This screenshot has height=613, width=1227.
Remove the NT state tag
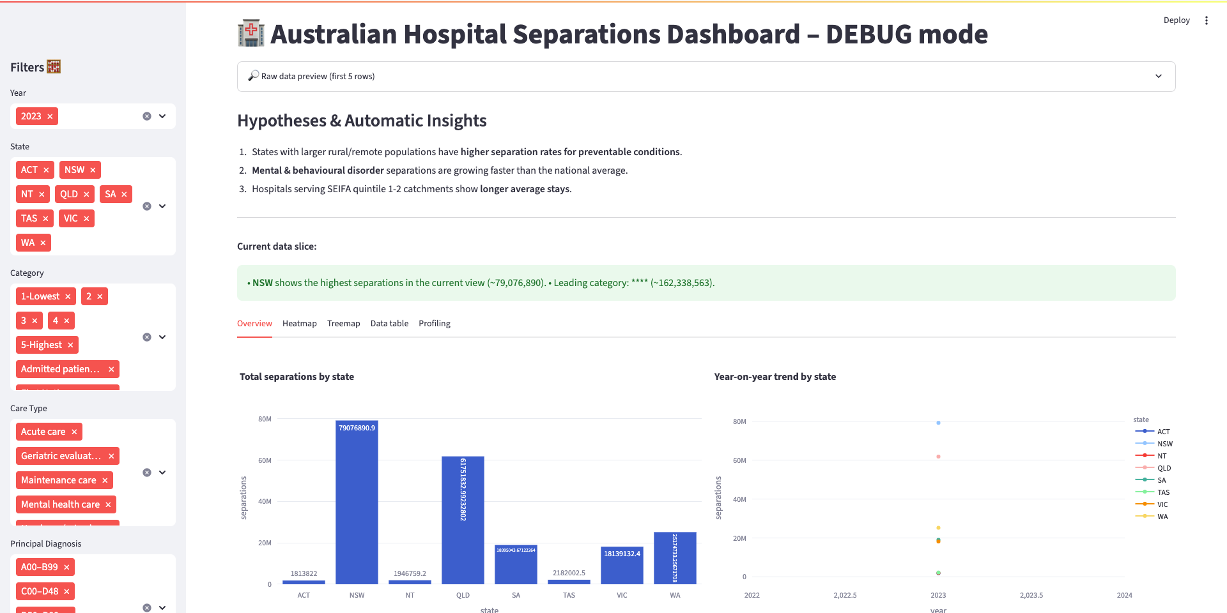tap(42, 194)
